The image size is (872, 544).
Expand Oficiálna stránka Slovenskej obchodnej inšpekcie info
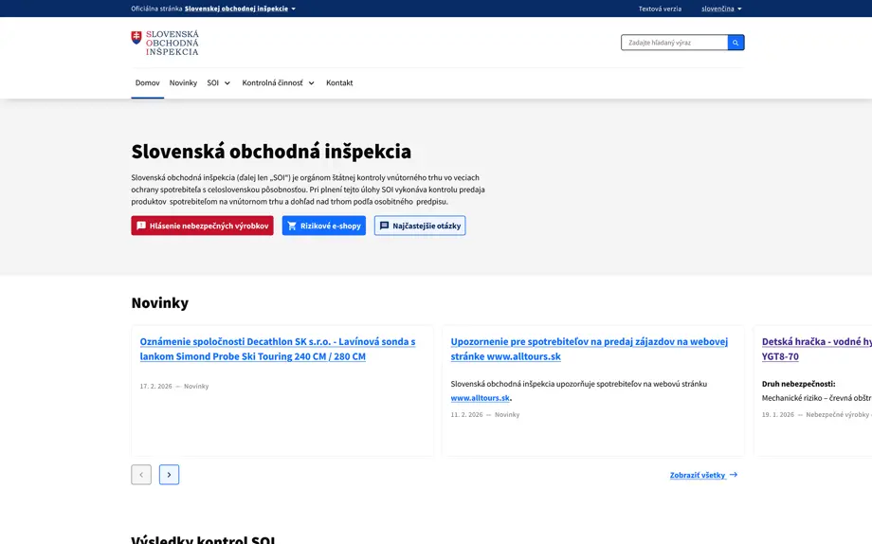pyautogui.click(x=213, y=9)
